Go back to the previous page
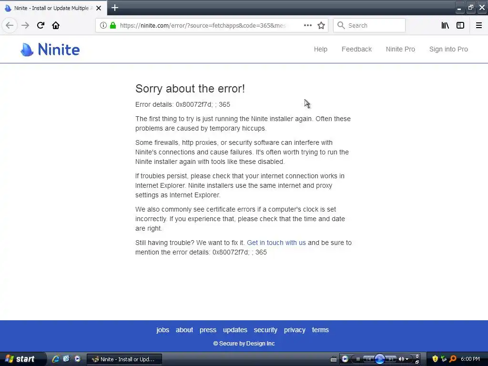Image resolution: width=488 pixels, height=366 pixels. click(x=10, y=25)
